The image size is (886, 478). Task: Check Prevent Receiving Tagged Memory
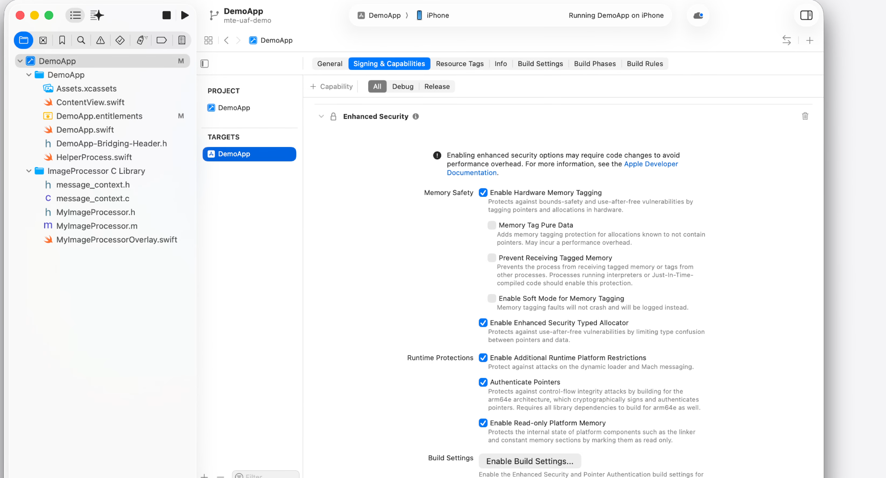point(492,258)
